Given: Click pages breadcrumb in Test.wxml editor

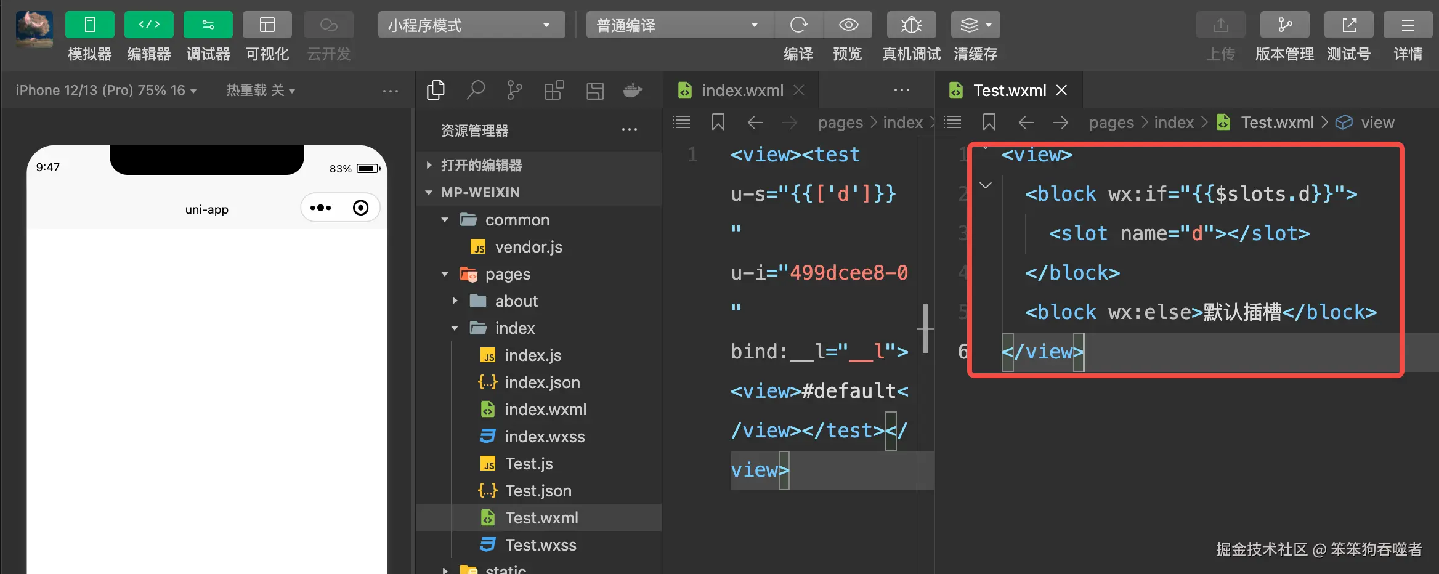Looking at the screenshot, I should coord(1111,123).
